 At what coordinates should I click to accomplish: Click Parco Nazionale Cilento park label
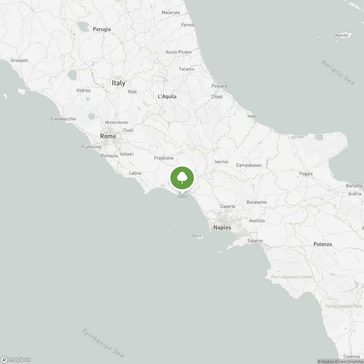click(292, 277)
